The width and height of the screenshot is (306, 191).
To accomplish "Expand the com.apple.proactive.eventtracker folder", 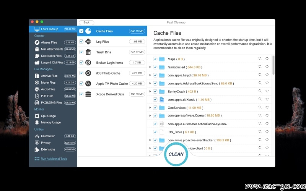I will (150, 140).
